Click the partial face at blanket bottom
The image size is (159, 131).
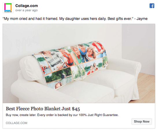(x=58, y=85)
